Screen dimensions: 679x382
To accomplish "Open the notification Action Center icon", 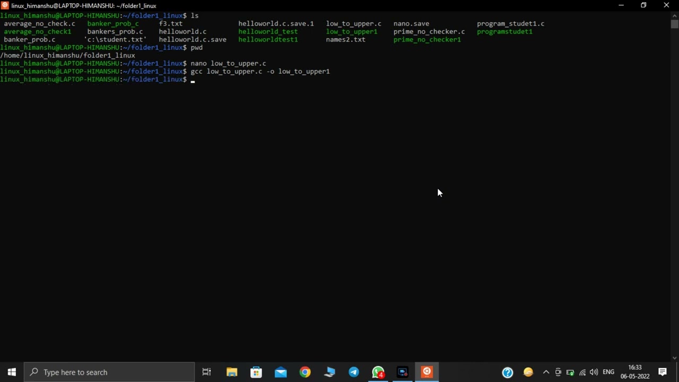I will point(663,372).
